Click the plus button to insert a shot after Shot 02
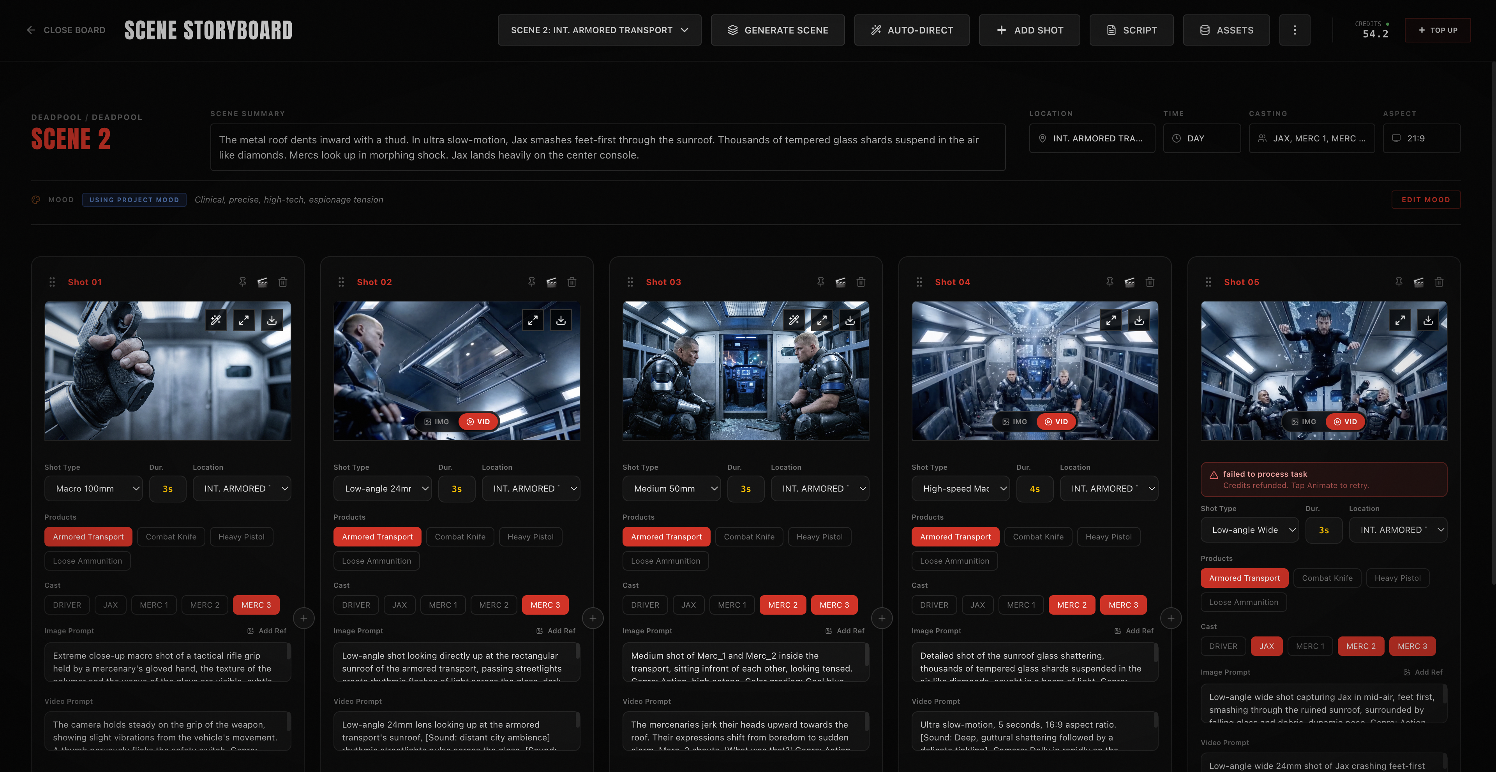This screenshot has width=1496, height=772. 592,618
